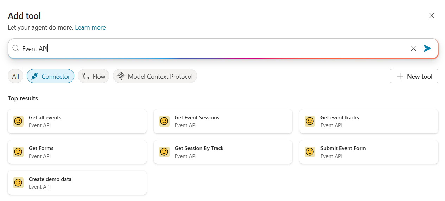445x201 pixels.
Task: Select the Connector filter tab
Action: [x=50, y=76]
